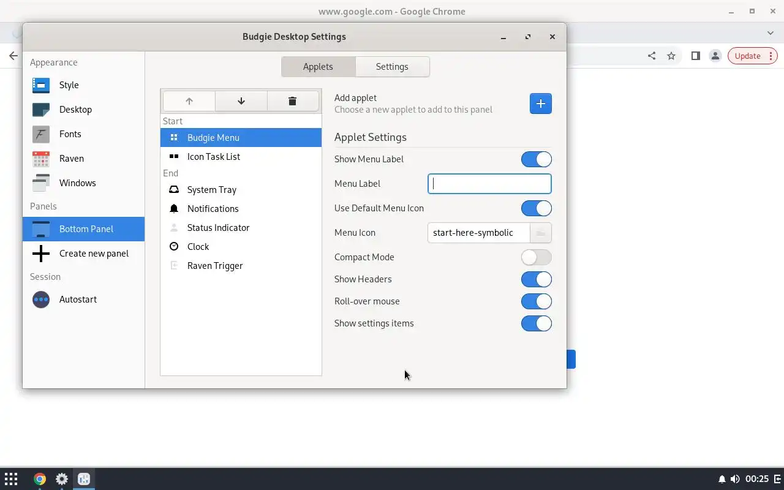Select Bottom Panel in the sidebar
This screenshot has width=784, height=490.
click(x=83, y=229)
